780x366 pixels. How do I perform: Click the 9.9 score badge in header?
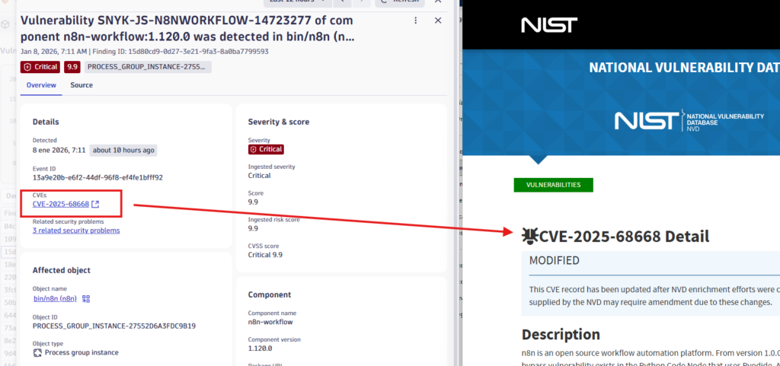click(72, 67)
